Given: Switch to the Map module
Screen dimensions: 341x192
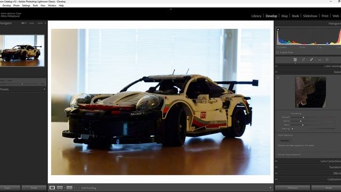Looking at the screenshot, I should click(285, 16).
